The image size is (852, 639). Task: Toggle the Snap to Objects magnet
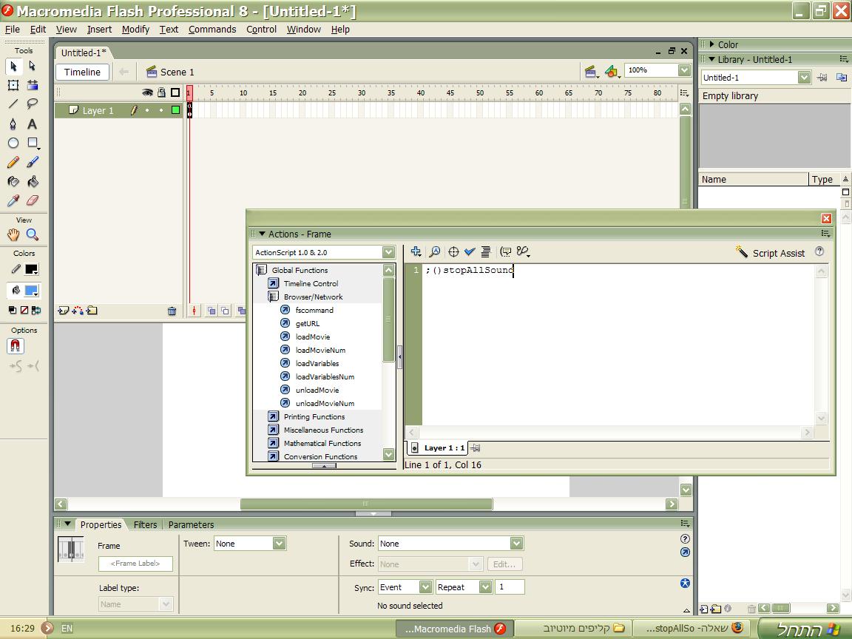point(16,346)
